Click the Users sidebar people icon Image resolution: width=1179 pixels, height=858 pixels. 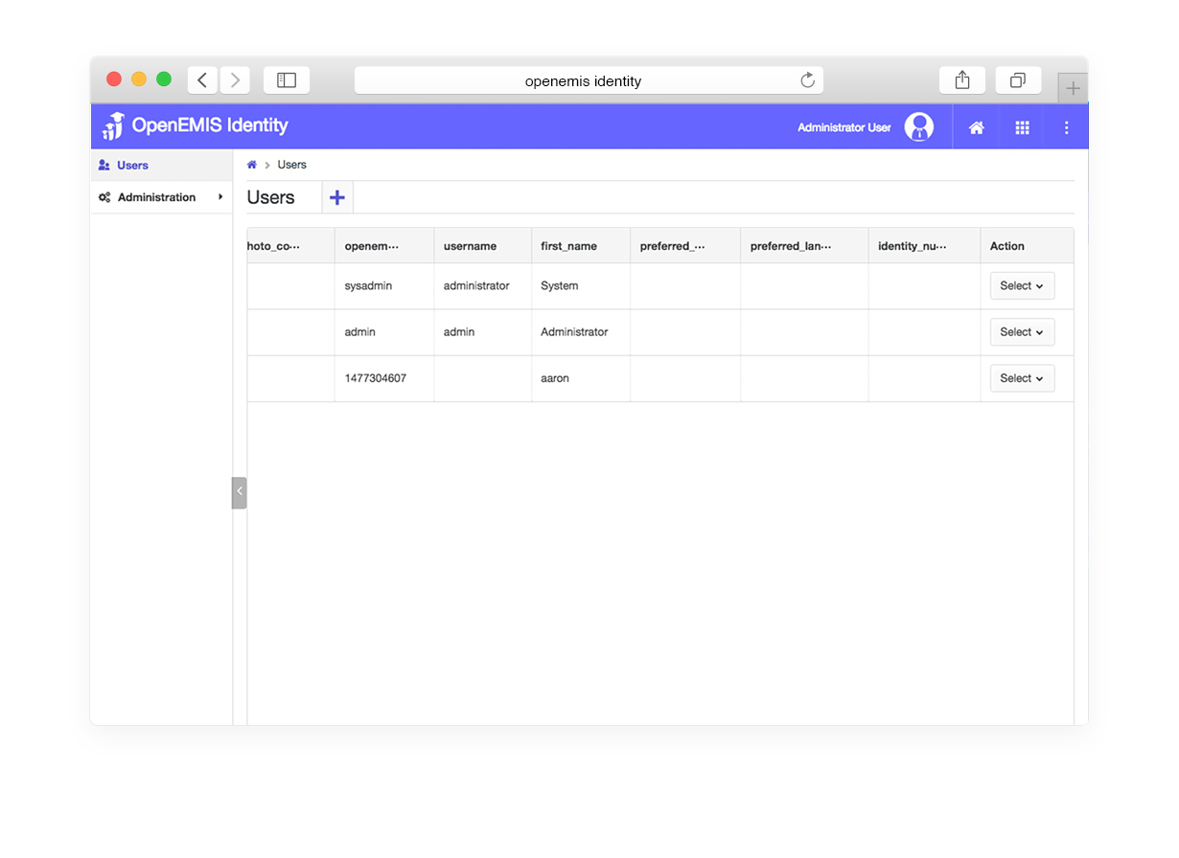pyautogui.click(x=104, y=166)
